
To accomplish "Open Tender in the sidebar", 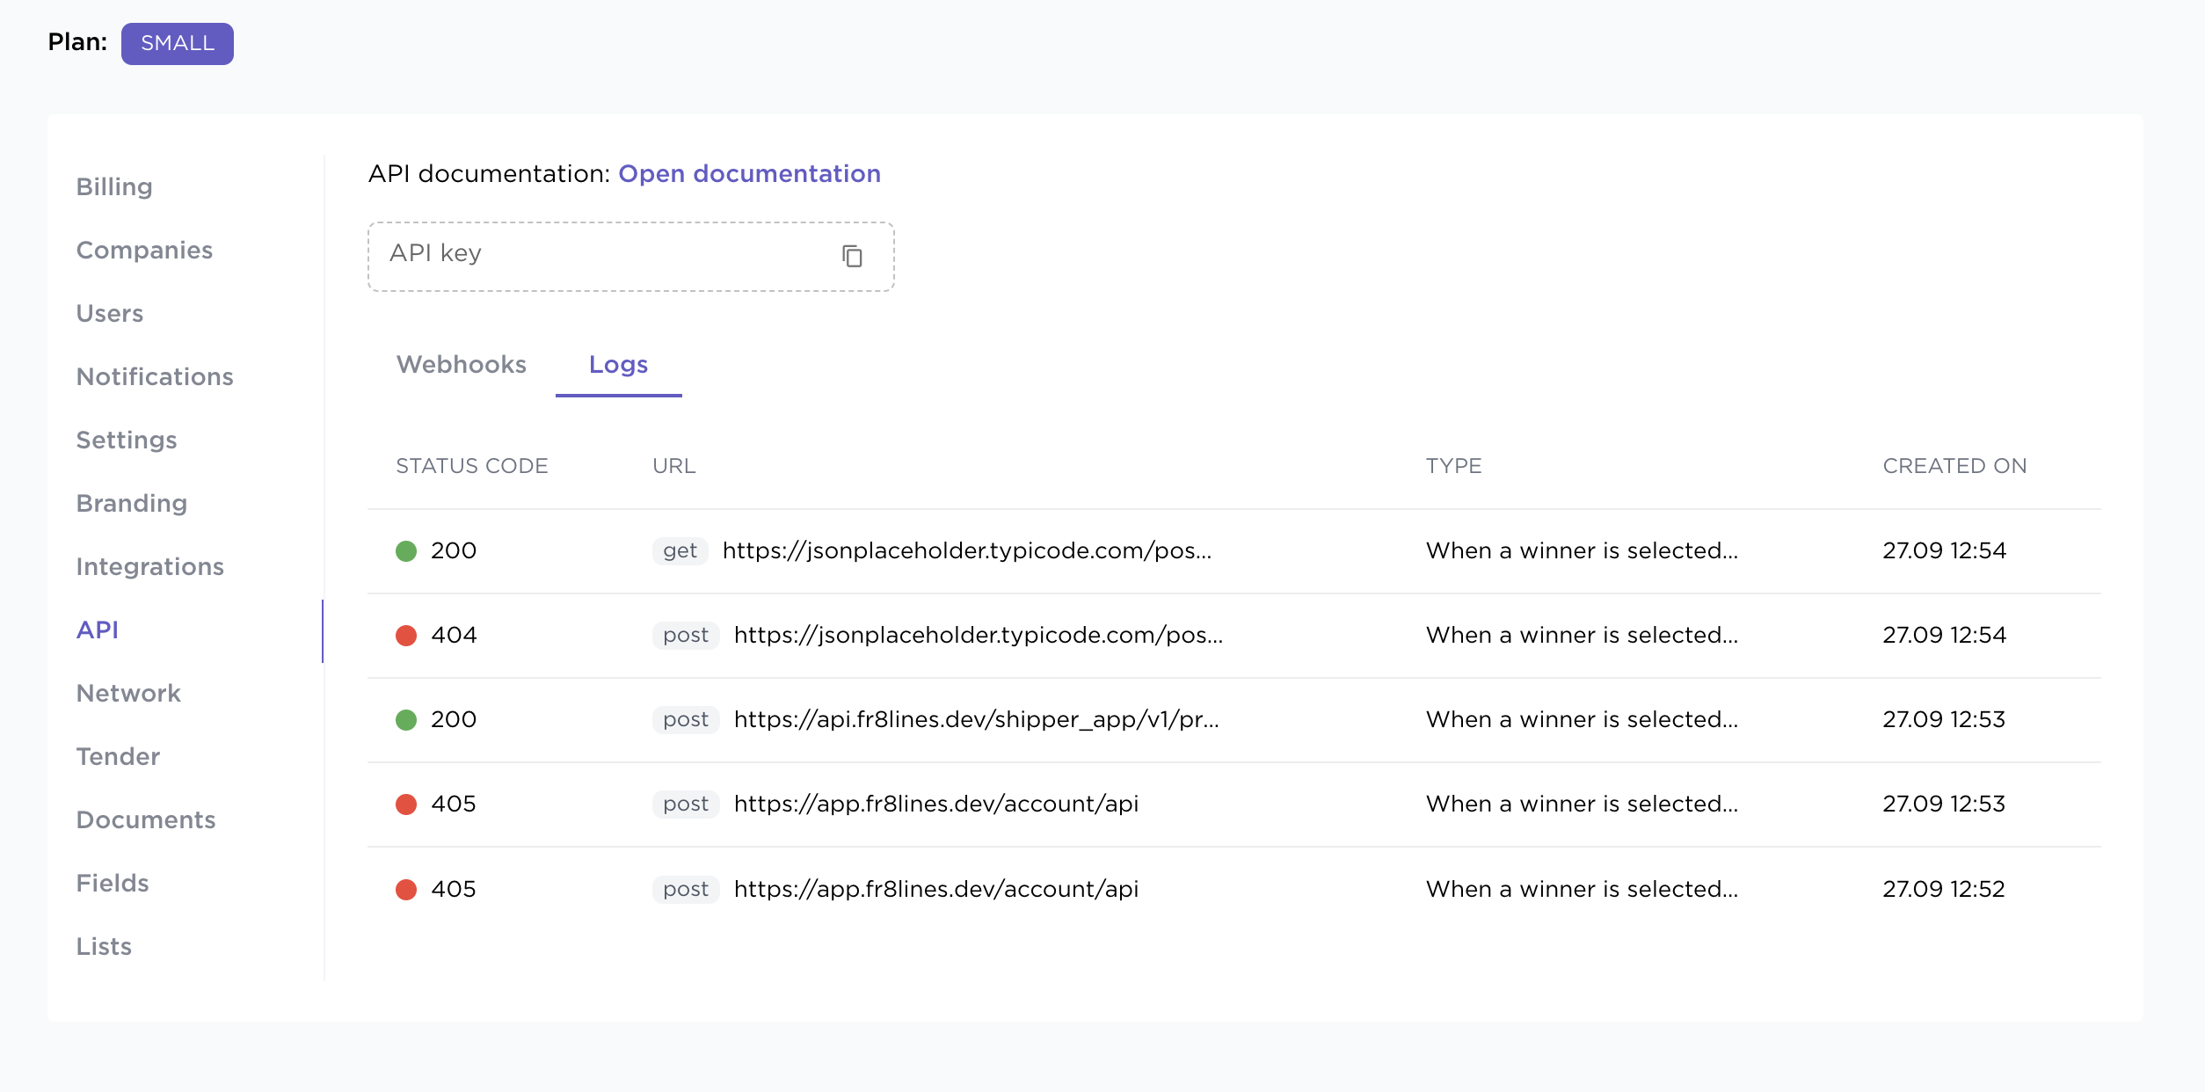I will coord(118,756).
